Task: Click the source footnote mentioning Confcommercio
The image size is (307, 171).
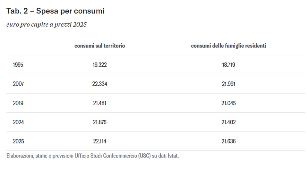Action: [93, 156]
